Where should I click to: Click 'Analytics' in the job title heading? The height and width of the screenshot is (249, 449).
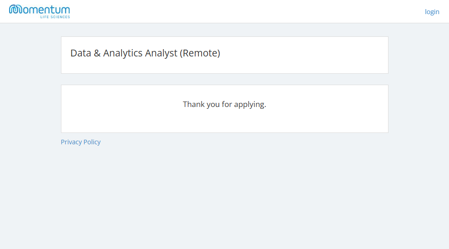(123, 53)
